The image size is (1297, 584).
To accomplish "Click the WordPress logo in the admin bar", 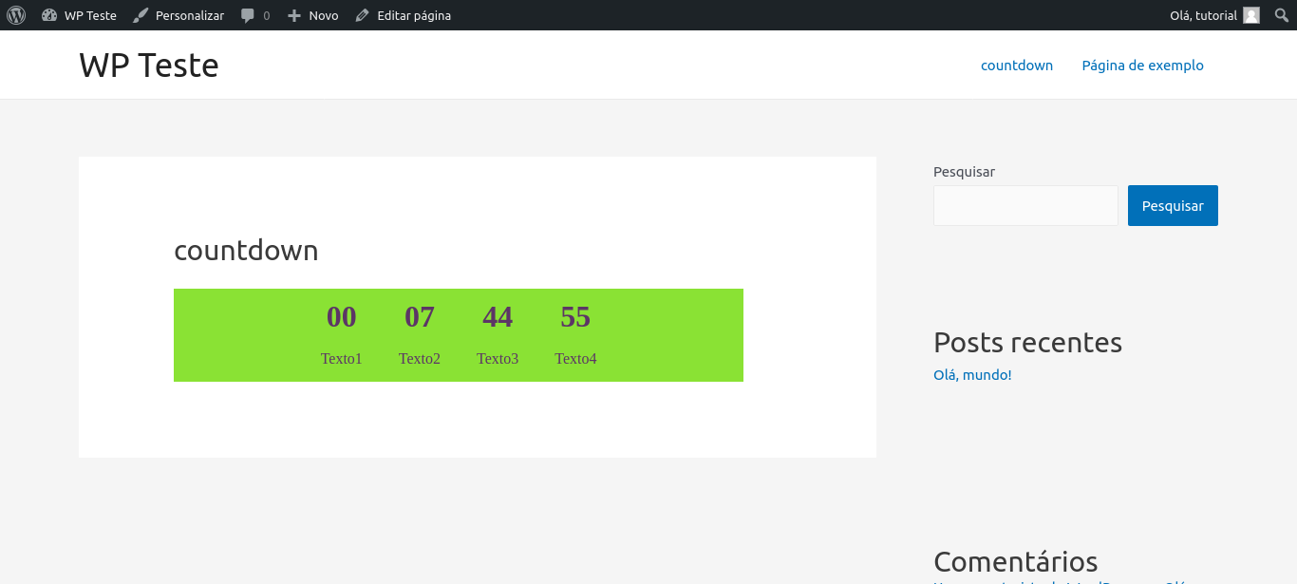I will tap(15, 15).
